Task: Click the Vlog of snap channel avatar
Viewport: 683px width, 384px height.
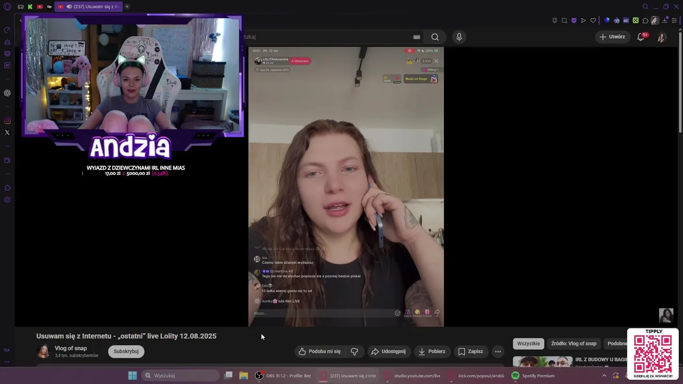Action: [x=43, y=351]
